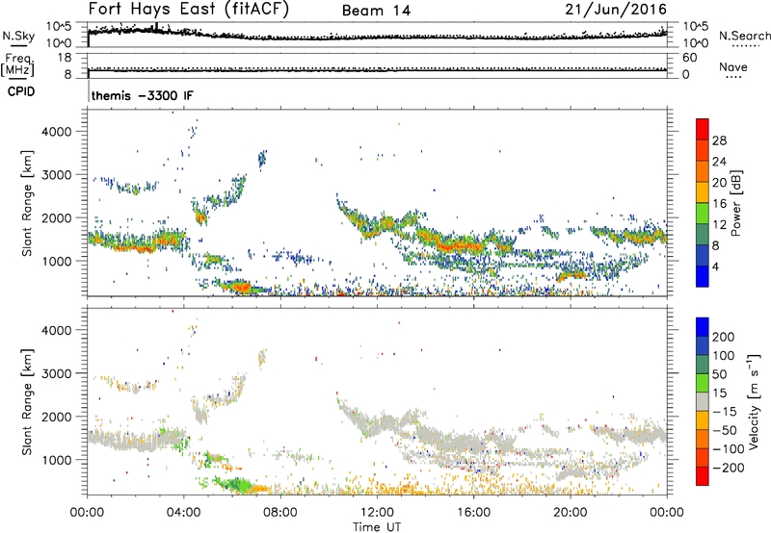Screen dimensions: 771x533
Task: Select the power panel's "Slant Range [km]" label
Action: point(27,203)
